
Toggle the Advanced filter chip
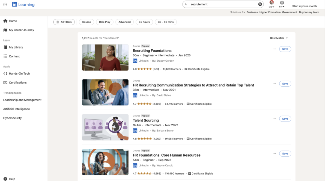point(124,22)
